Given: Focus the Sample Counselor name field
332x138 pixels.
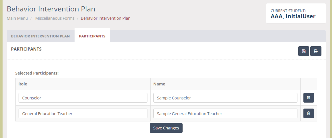Looking at the screenshot, I should 225,98.
